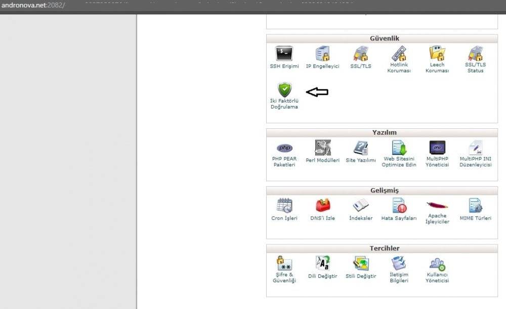This screenshot has height=309, width=506.
Task: Click the İndeksler text link
Action: pyautogui.click(x=361, y=218)
